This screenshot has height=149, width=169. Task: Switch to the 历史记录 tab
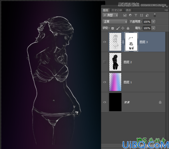[x=117, y=10]
